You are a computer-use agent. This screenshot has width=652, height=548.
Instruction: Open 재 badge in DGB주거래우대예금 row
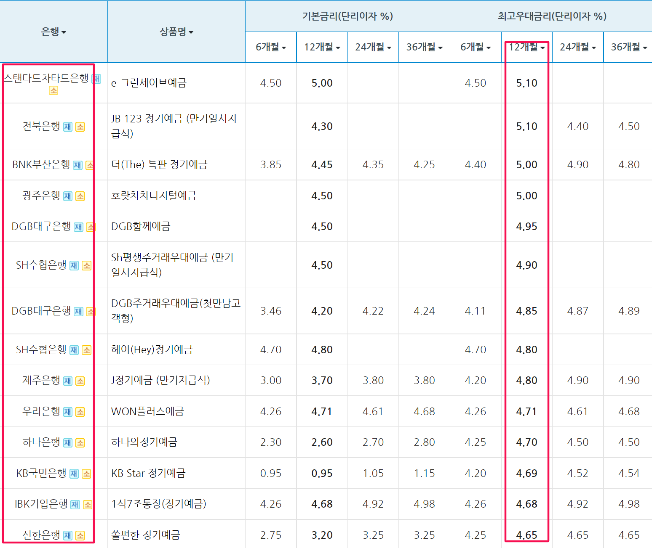78,311
